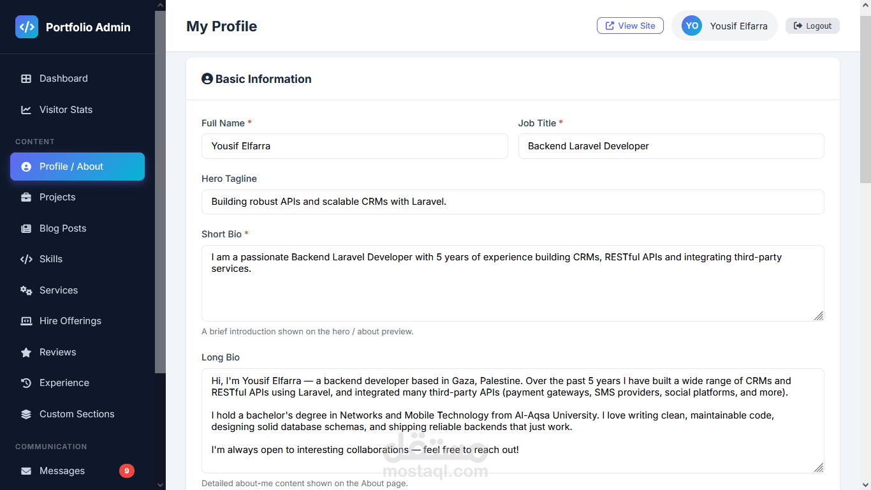The image size is (871, 490).
Task: Select the Profile / About menu item
Action: pos(78,167)
